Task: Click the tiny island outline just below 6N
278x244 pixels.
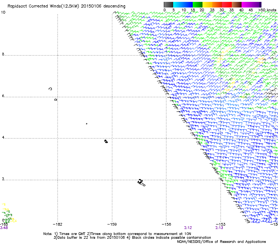Action: coord(56,100)
